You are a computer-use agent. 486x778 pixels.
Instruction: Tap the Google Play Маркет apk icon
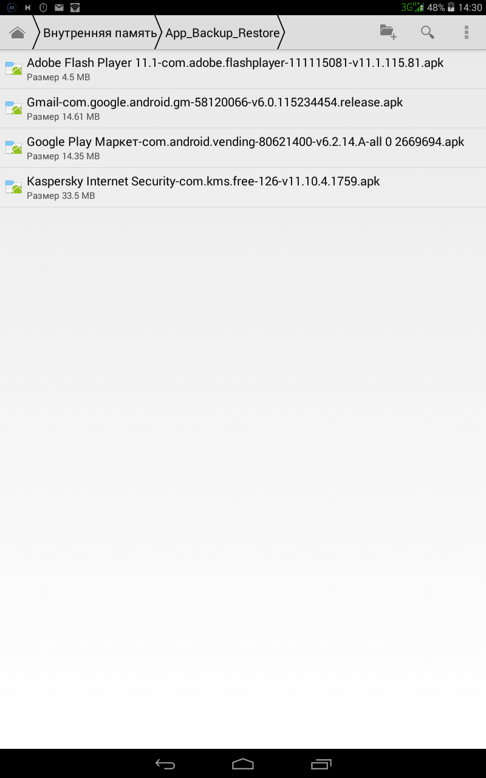click(x=13, y=148)
